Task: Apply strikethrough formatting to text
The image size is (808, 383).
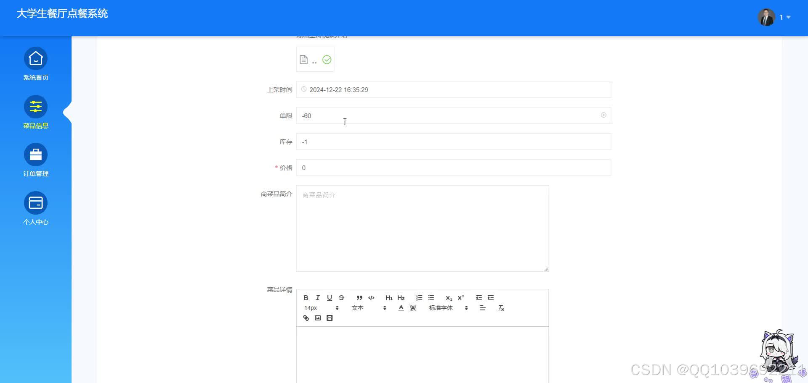Action: pos(341,298)
